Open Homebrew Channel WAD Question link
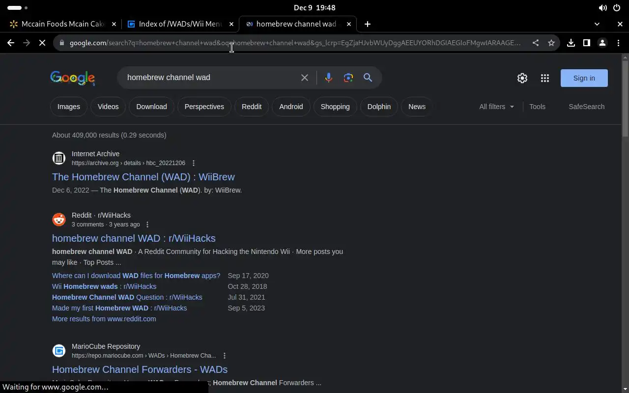The width and height of the screenshot is (629, 393). [x=127, y=297]
